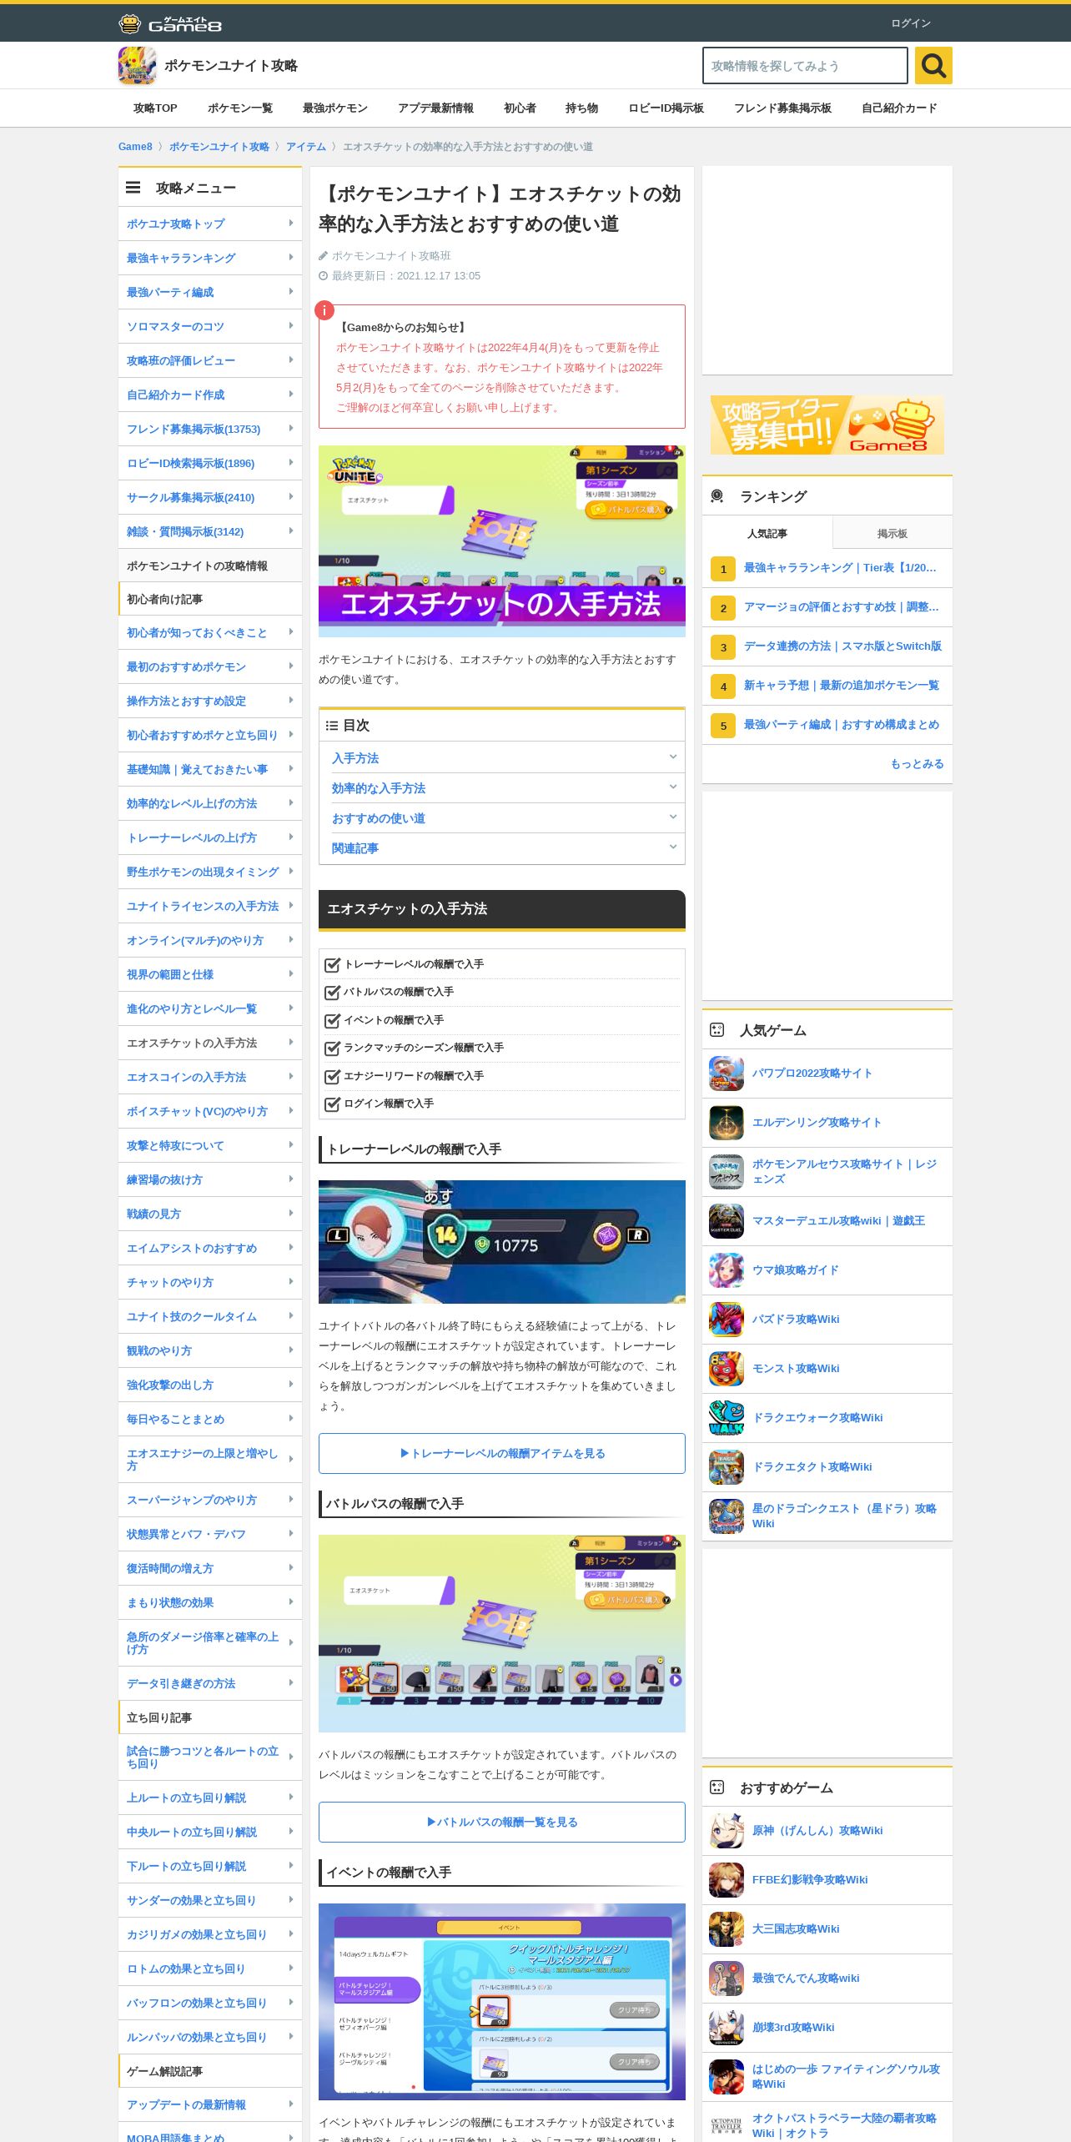Click the ログイン link in the header

(911, 23)
